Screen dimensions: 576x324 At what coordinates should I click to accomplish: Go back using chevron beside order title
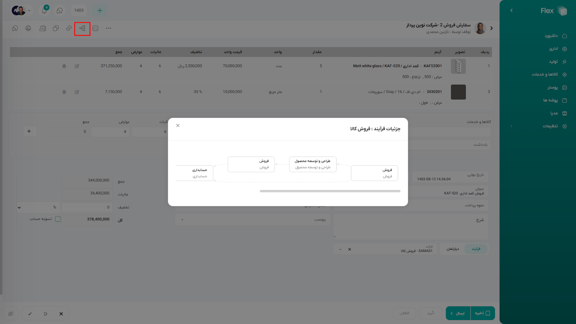491,28
